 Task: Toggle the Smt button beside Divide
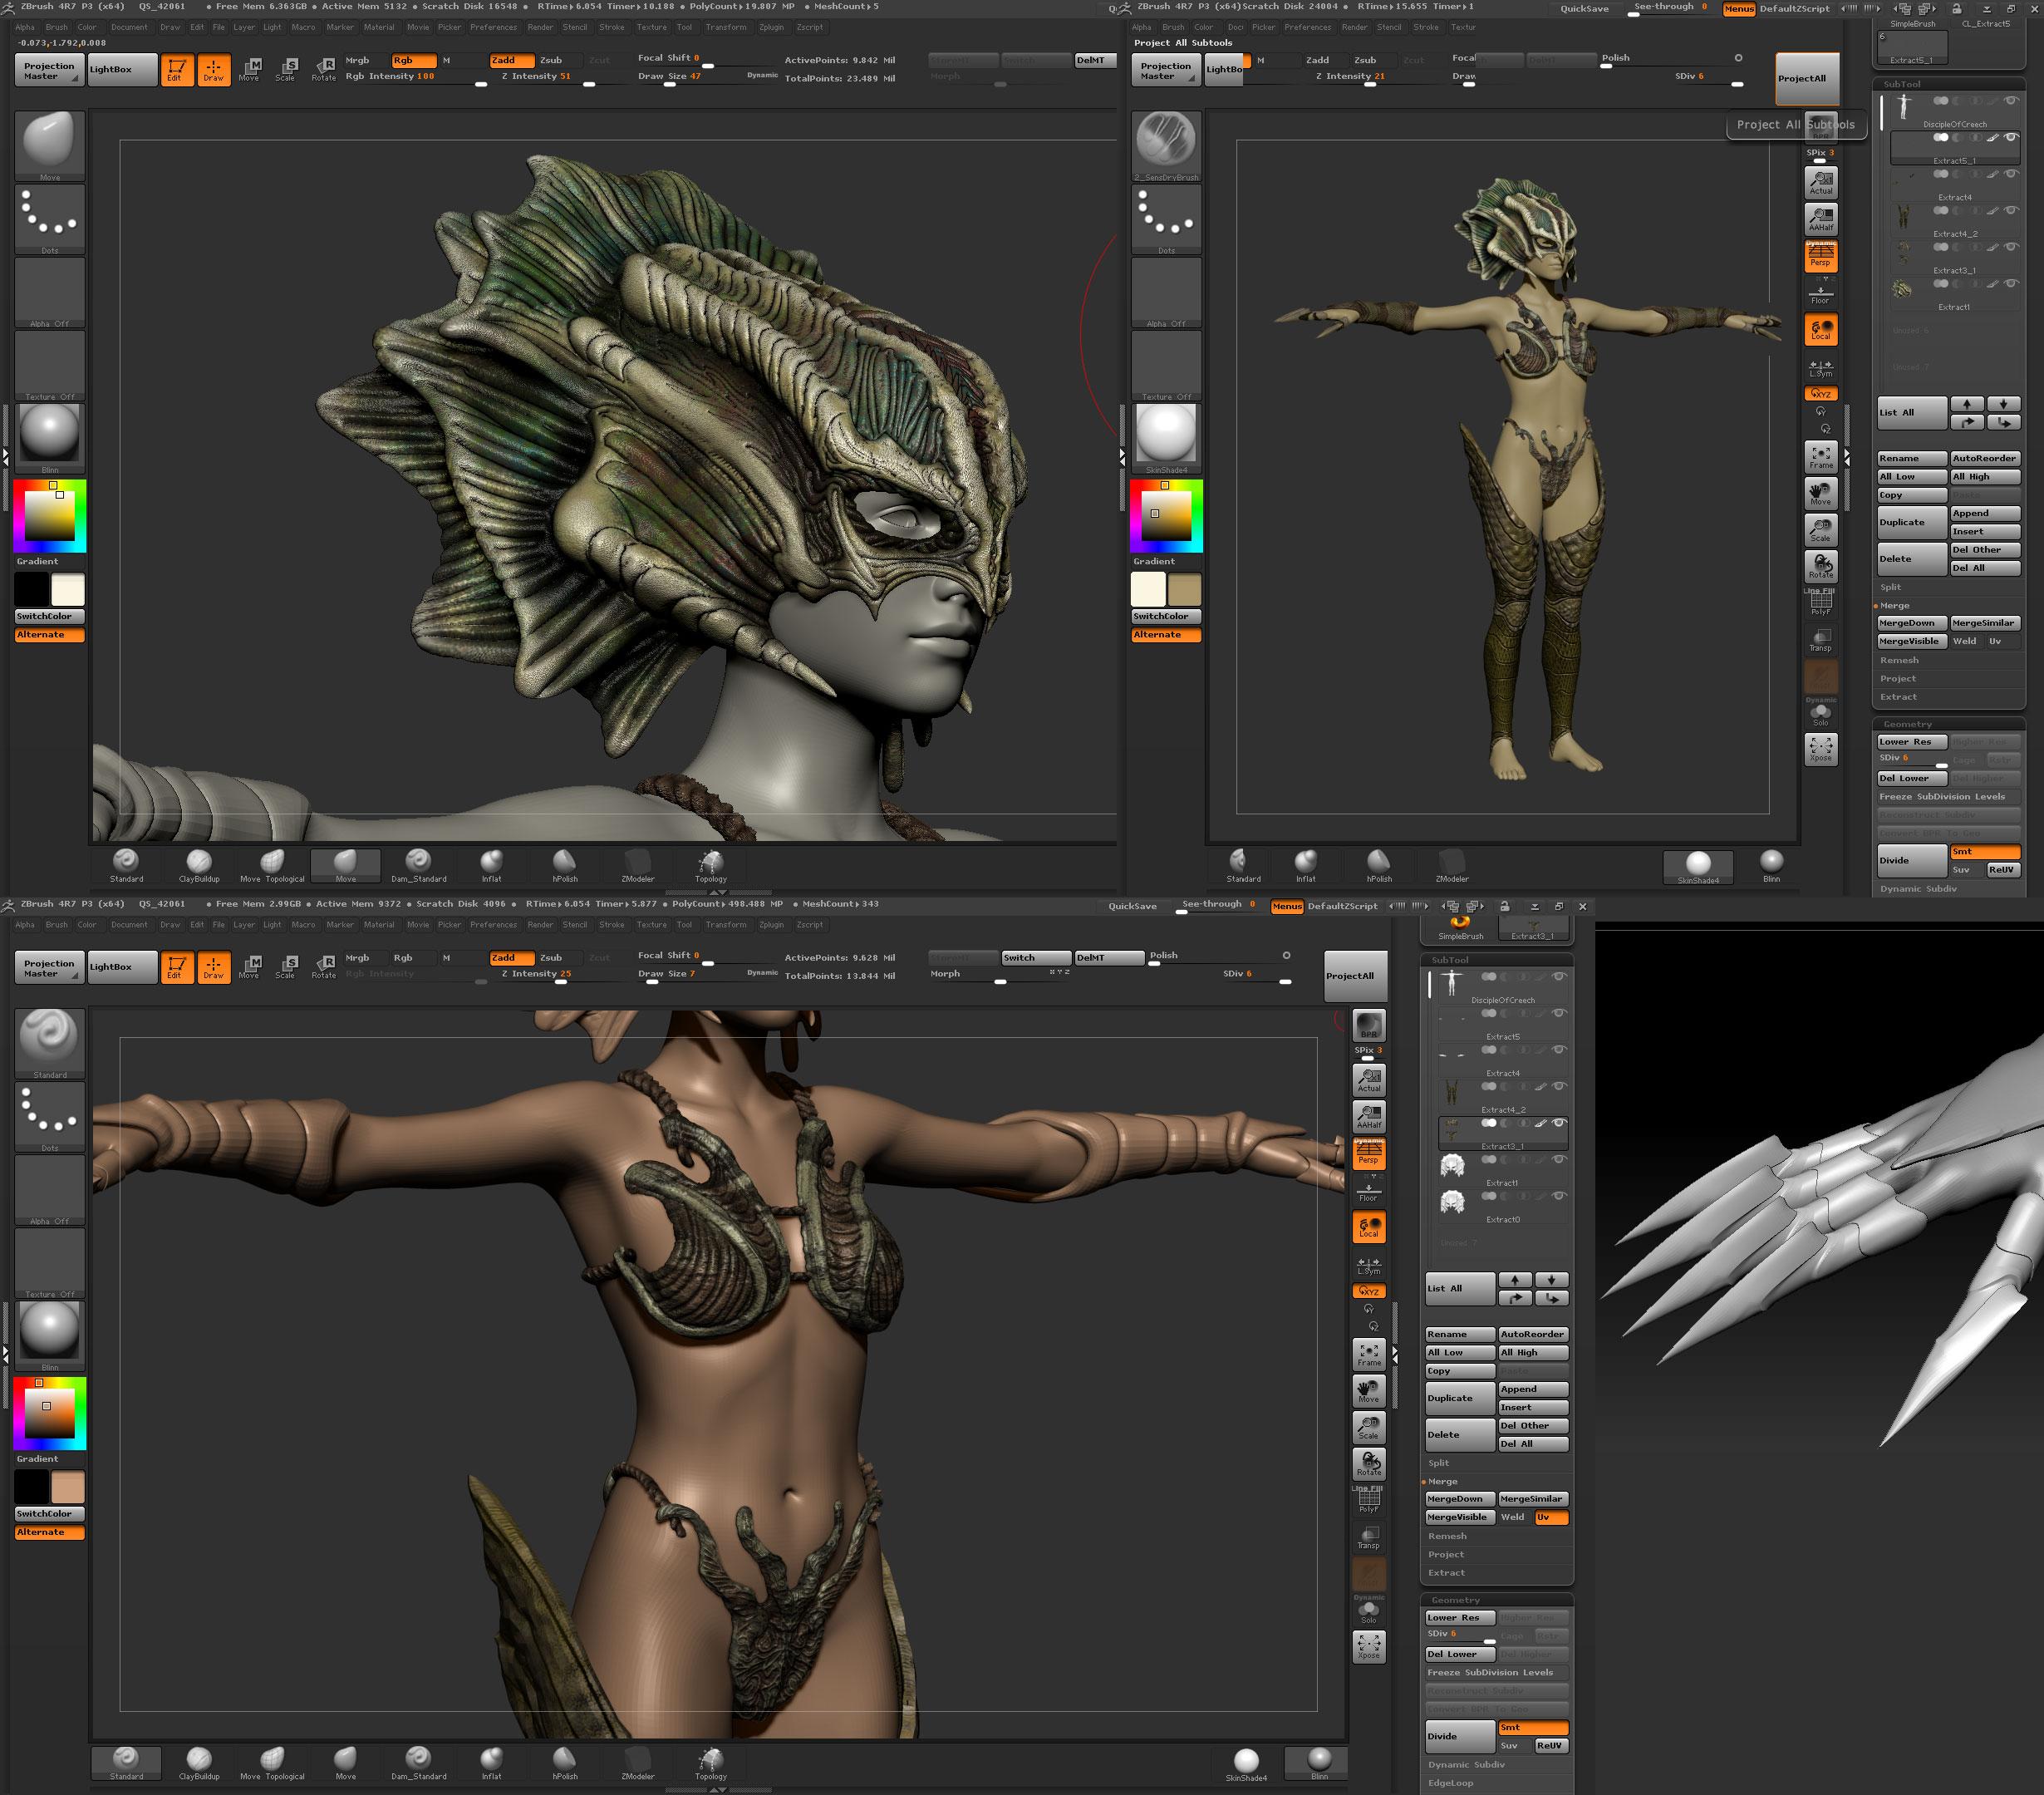(x=1532, y=1727)
